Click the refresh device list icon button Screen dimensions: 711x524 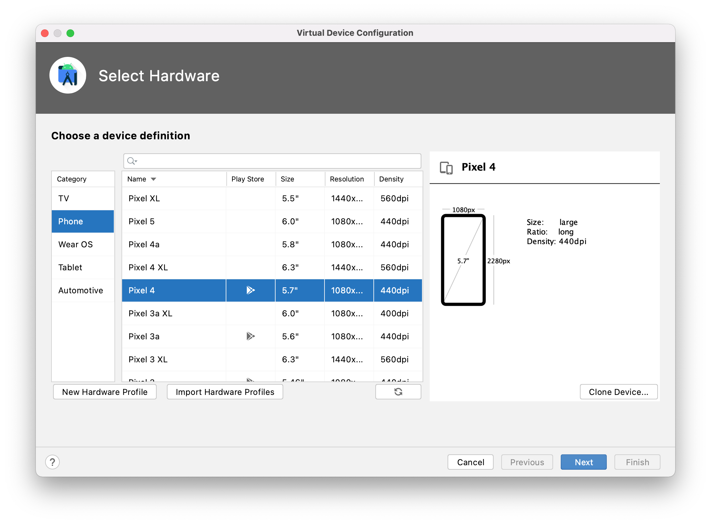398,392
